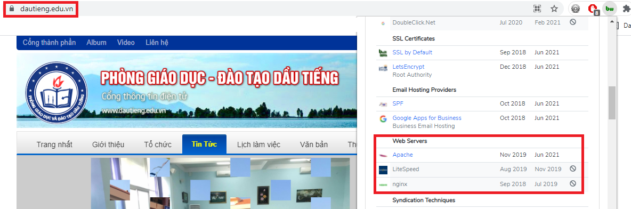The height and width of the screenshot is (209, 631).
Task: Open the Liên hệ contact menu
Action: (x=157, y=42)
